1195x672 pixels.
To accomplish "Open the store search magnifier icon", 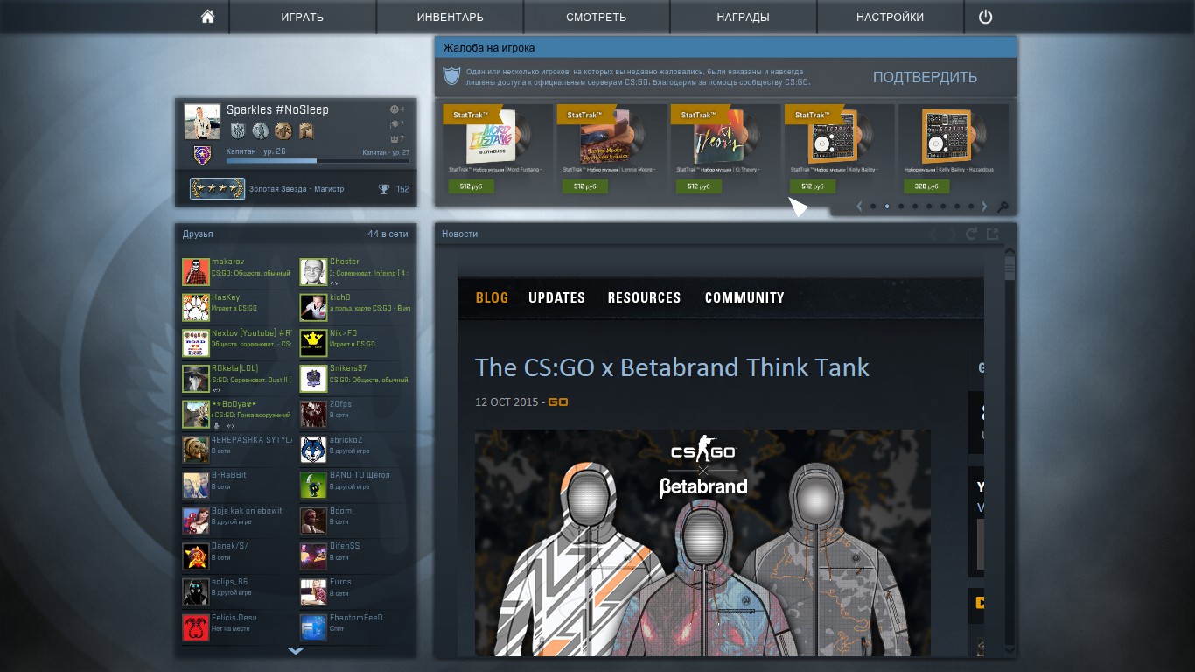I will (x=1003, y=207).
